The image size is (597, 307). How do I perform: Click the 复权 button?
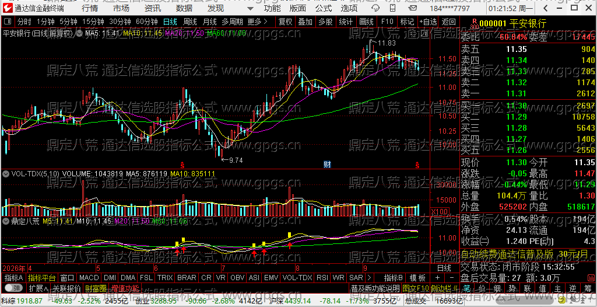(x=285, y=22)
